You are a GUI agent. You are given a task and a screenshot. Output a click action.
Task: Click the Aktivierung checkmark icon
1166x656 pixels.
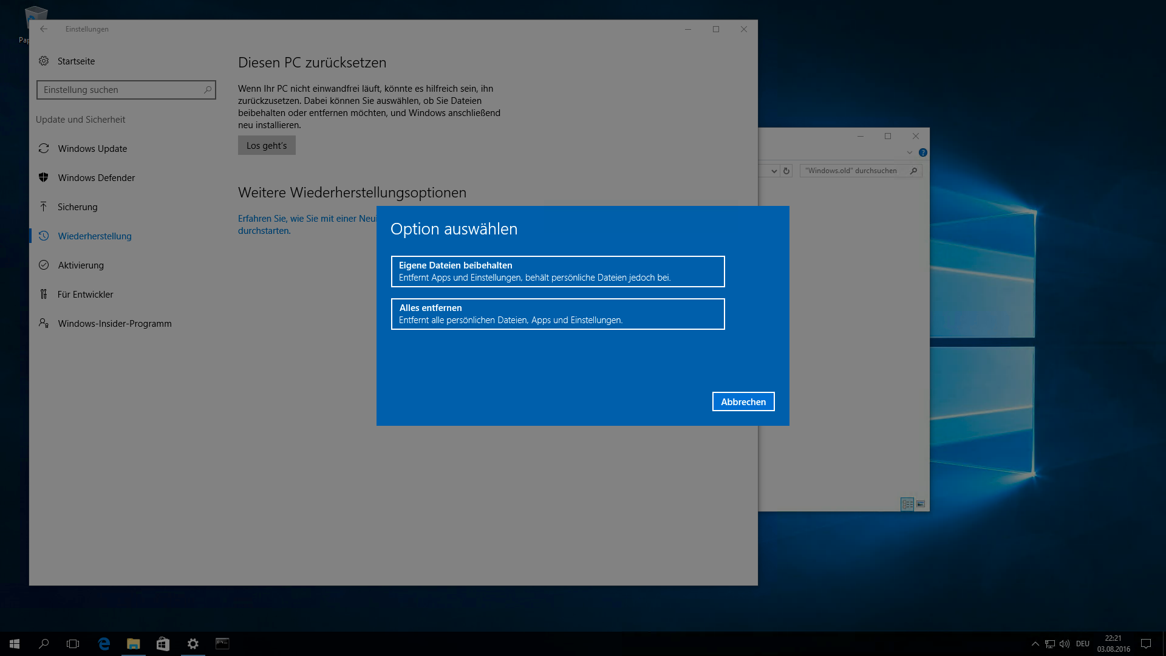coord(44,265)
